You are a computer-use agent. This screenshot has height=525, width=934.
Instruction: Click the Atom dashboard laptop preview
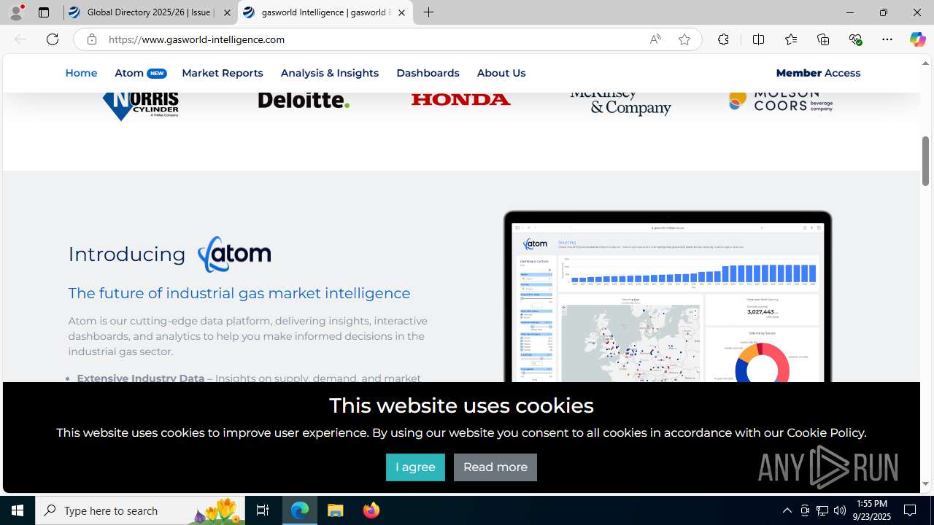pyautogui.click(x=667, y=297)
